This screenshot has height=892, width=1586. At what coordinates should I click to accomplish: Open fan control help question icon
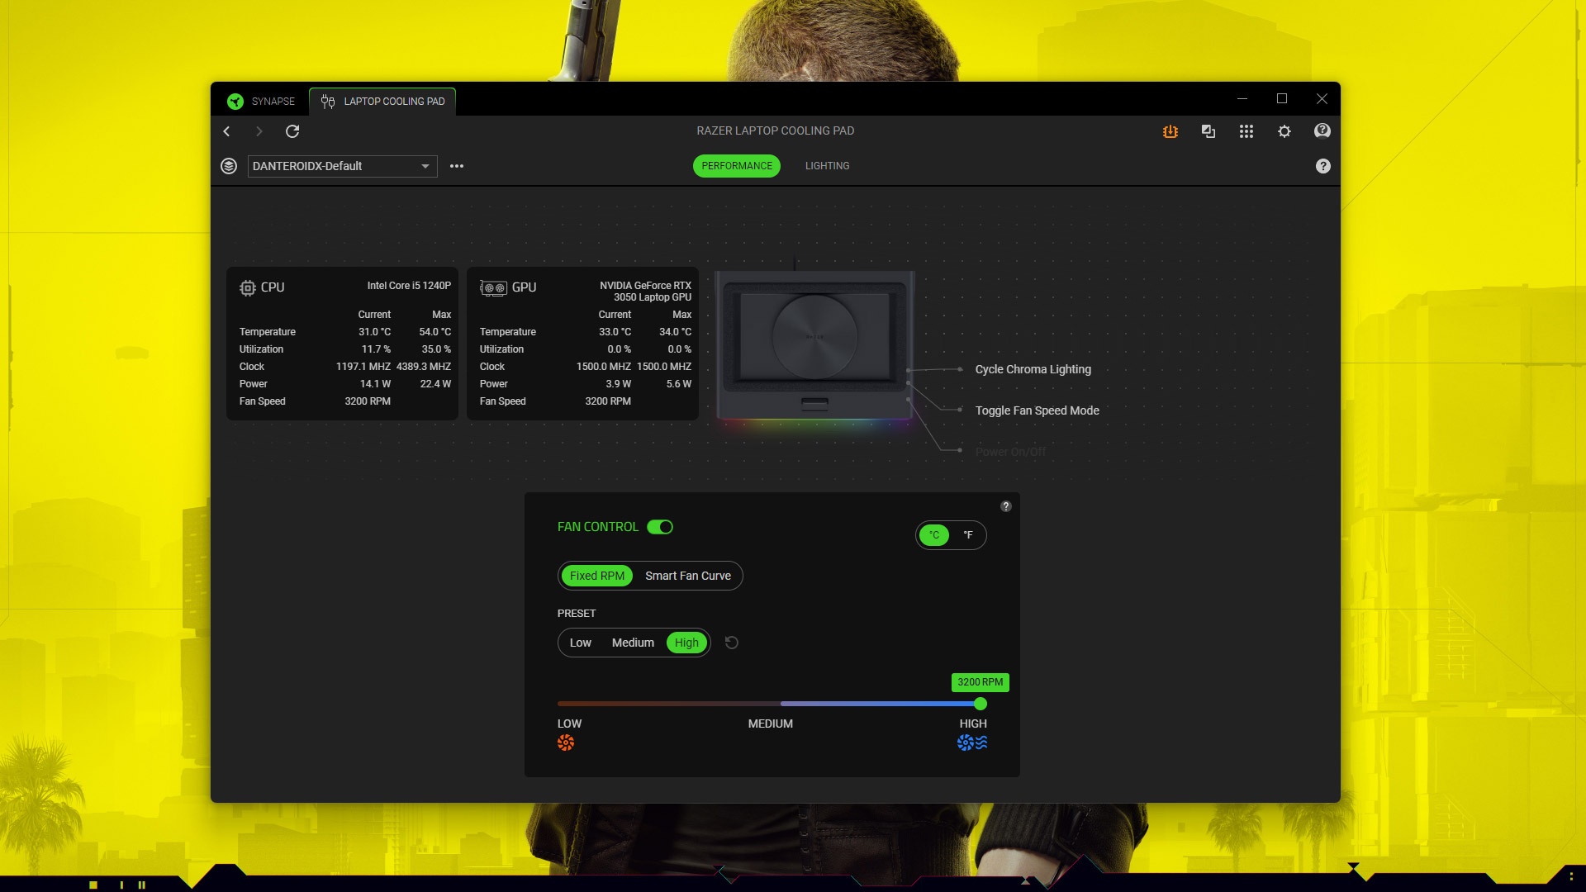1006,506
